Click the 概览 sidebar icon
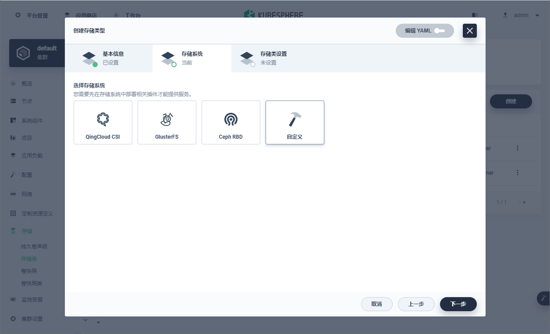This screenshot has height=334, width=550. [13, 83]
